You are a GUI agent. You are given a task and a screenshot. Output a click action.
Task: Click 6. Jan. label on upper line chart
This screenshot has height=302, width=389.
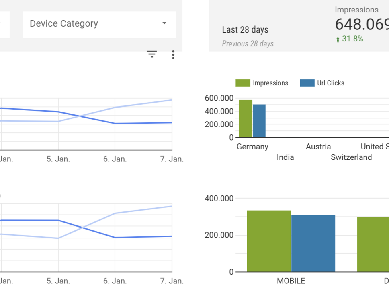tap(115, 159)
